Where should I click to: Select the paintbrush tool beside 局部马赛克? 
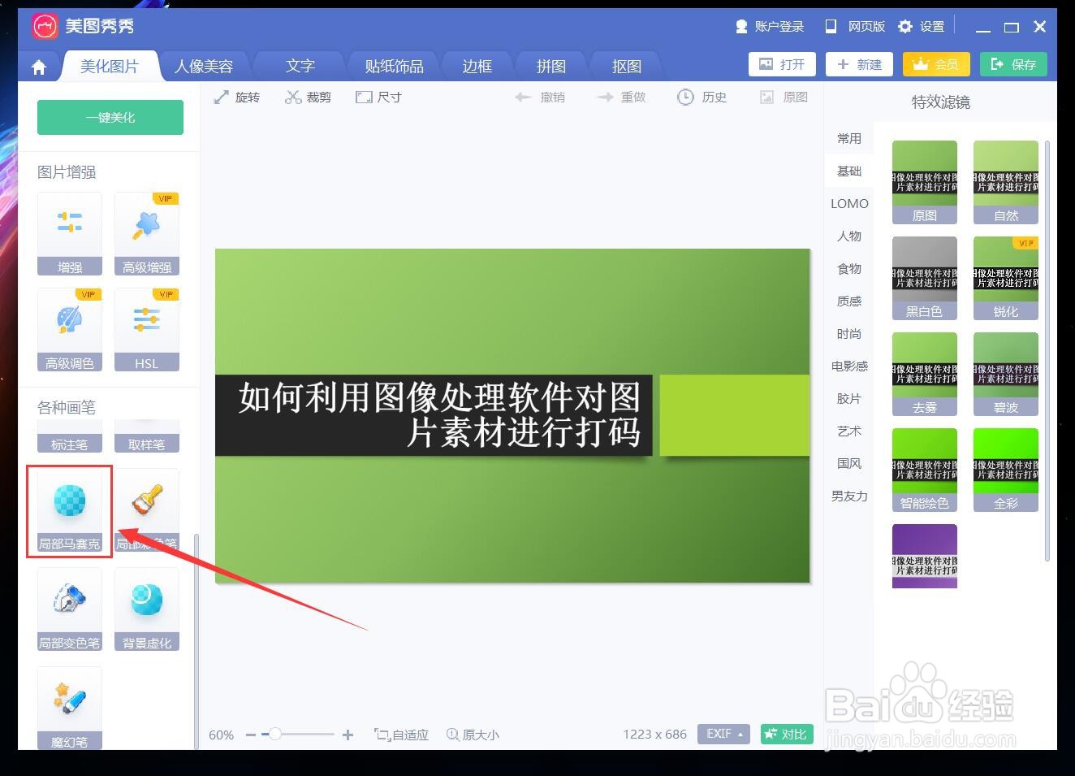147,510
